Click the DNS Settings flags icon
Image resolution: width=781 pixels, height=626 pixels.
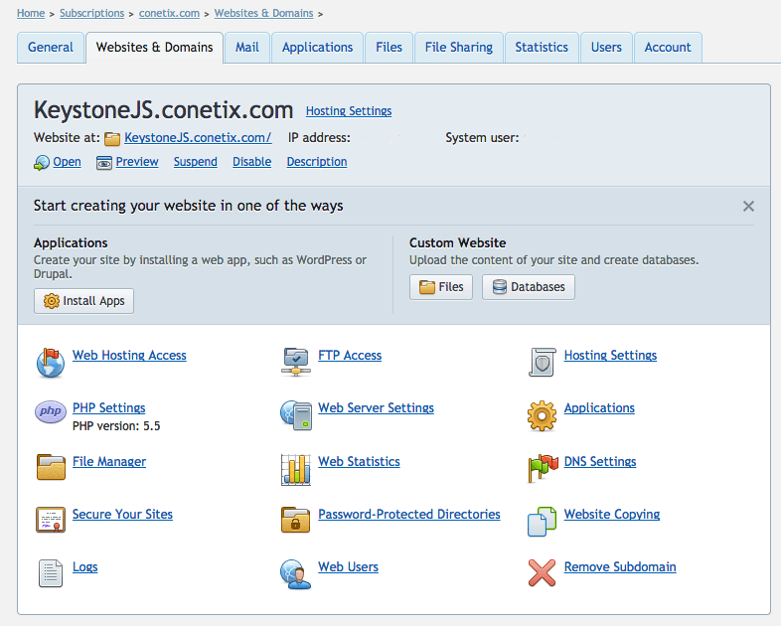543,468
